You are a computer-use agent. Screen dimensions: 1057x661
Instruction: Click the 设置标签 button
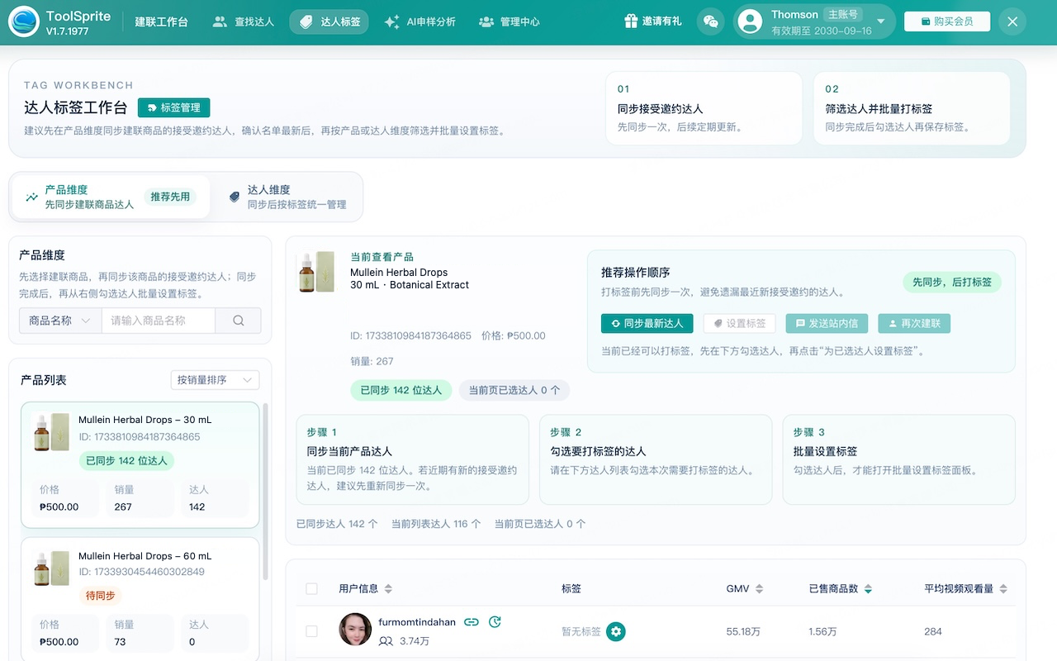click(739, 323)
